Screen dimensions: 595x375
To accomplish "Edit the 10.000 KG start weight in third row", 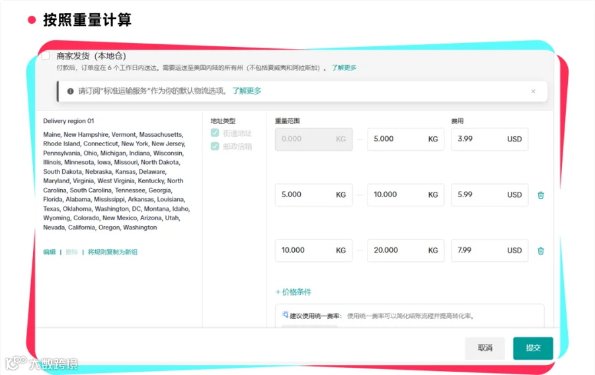I will pos(314,251).
